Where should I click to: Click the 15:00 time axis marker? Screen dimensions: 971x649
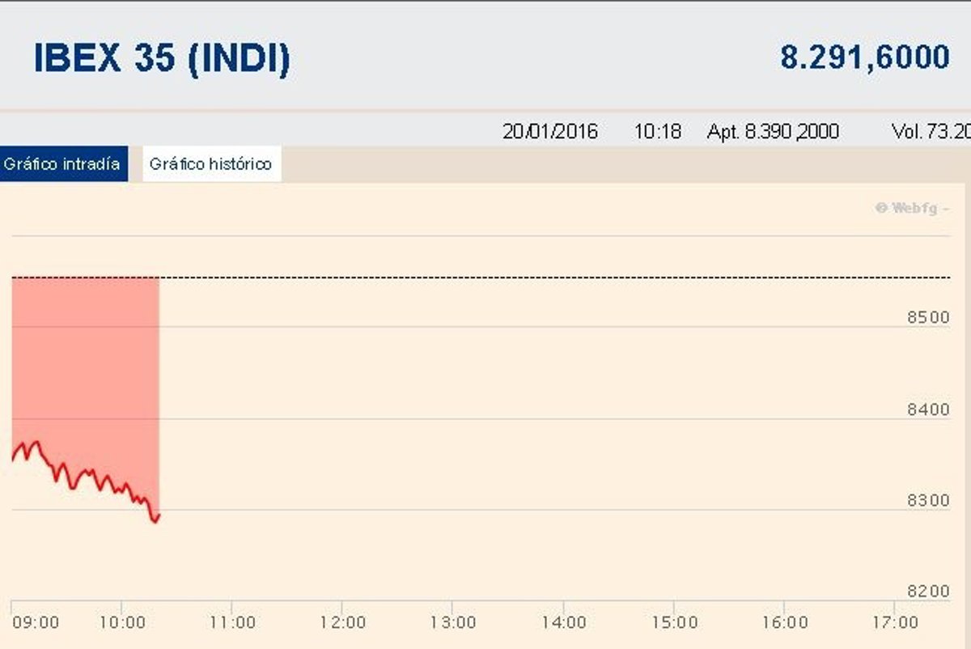coord(674,622)
